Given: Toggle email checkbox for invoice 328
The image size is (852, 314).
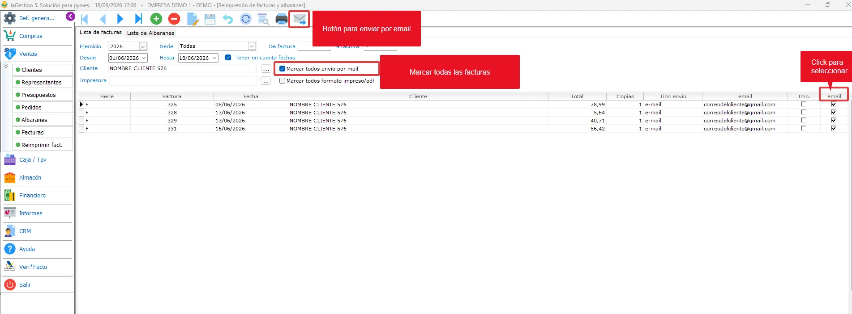Looking at the screenshot, I should click(834, 112).
